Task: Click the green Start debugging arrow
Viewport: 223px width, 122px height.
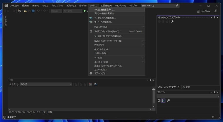Action: [85, 11]
